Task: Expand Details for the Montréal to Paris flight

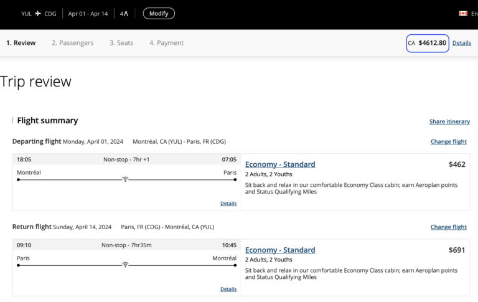Action: pyautogui.click(x=228, y=204)
